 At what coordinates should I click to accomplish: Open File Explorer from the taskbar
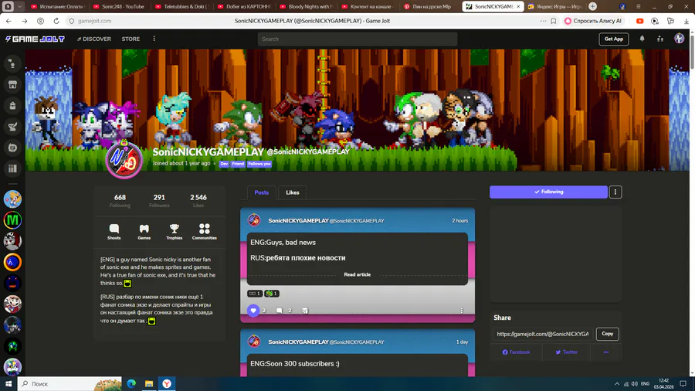[x=149, y=383]
